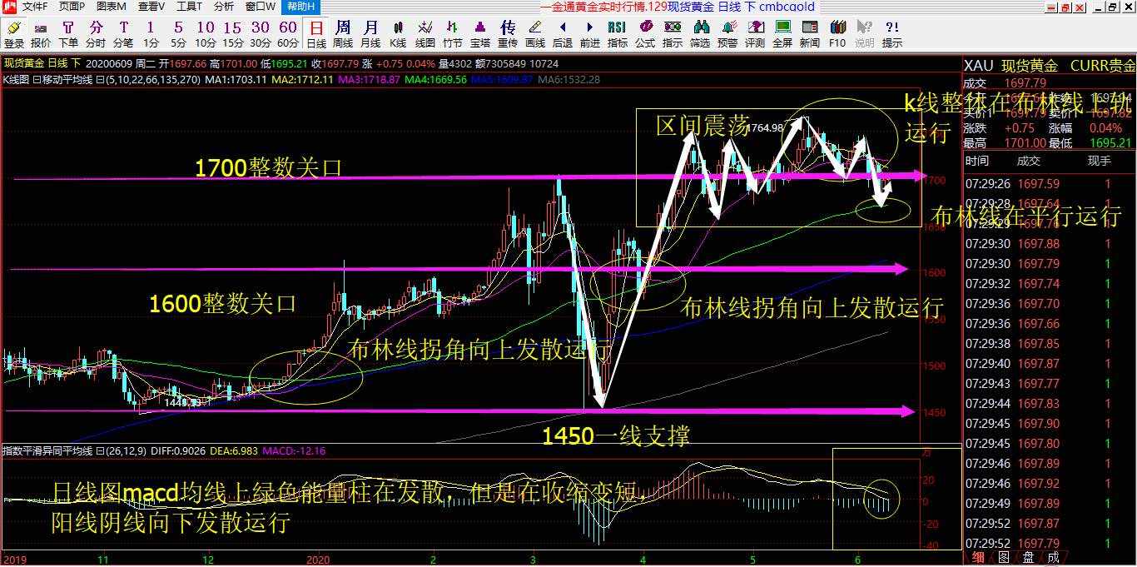The width and height of the screenshot is (1137, 567).
Task: Select the 10分 ten-minute period
Action: point(206,34)
